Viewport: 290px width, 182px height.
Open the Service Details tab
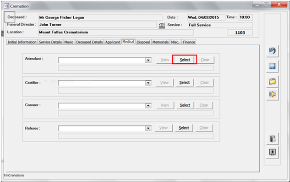tap(50, 42)
